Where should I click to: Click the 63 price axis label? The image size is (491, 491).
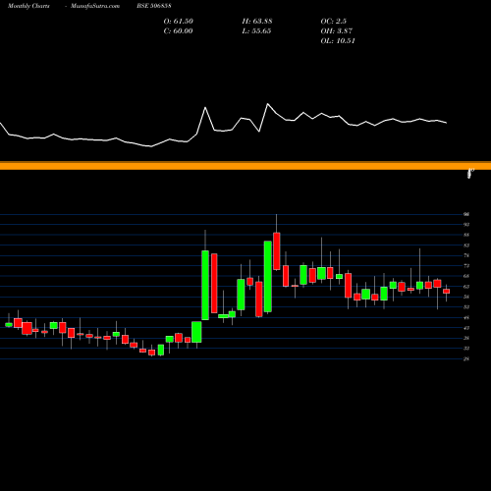click(x=466, y=287)
